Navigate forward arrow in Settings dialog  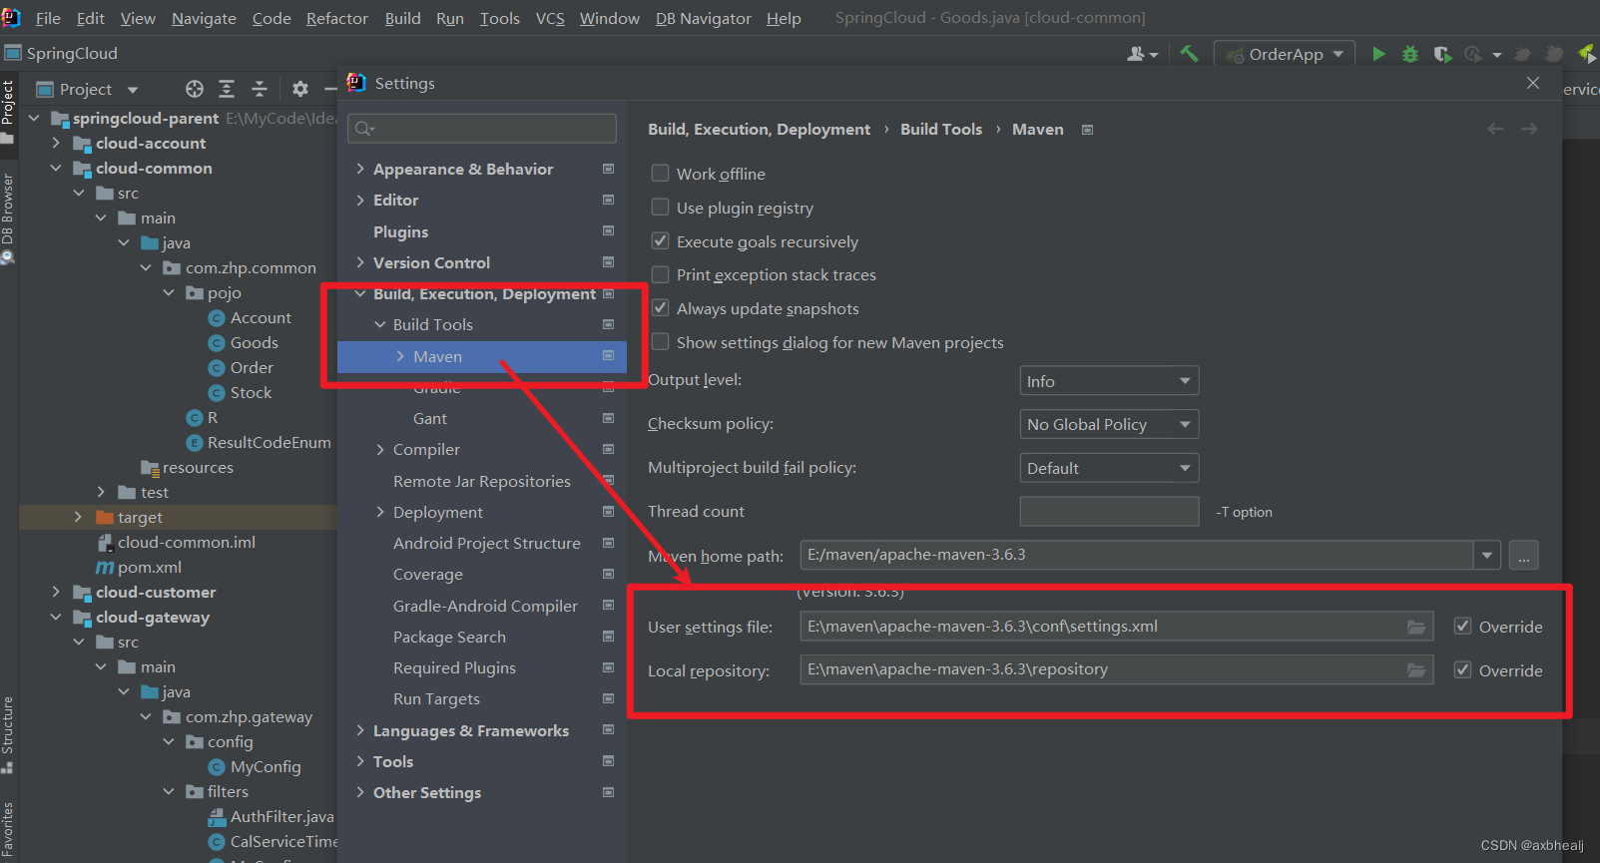[x=1529, y=129]
